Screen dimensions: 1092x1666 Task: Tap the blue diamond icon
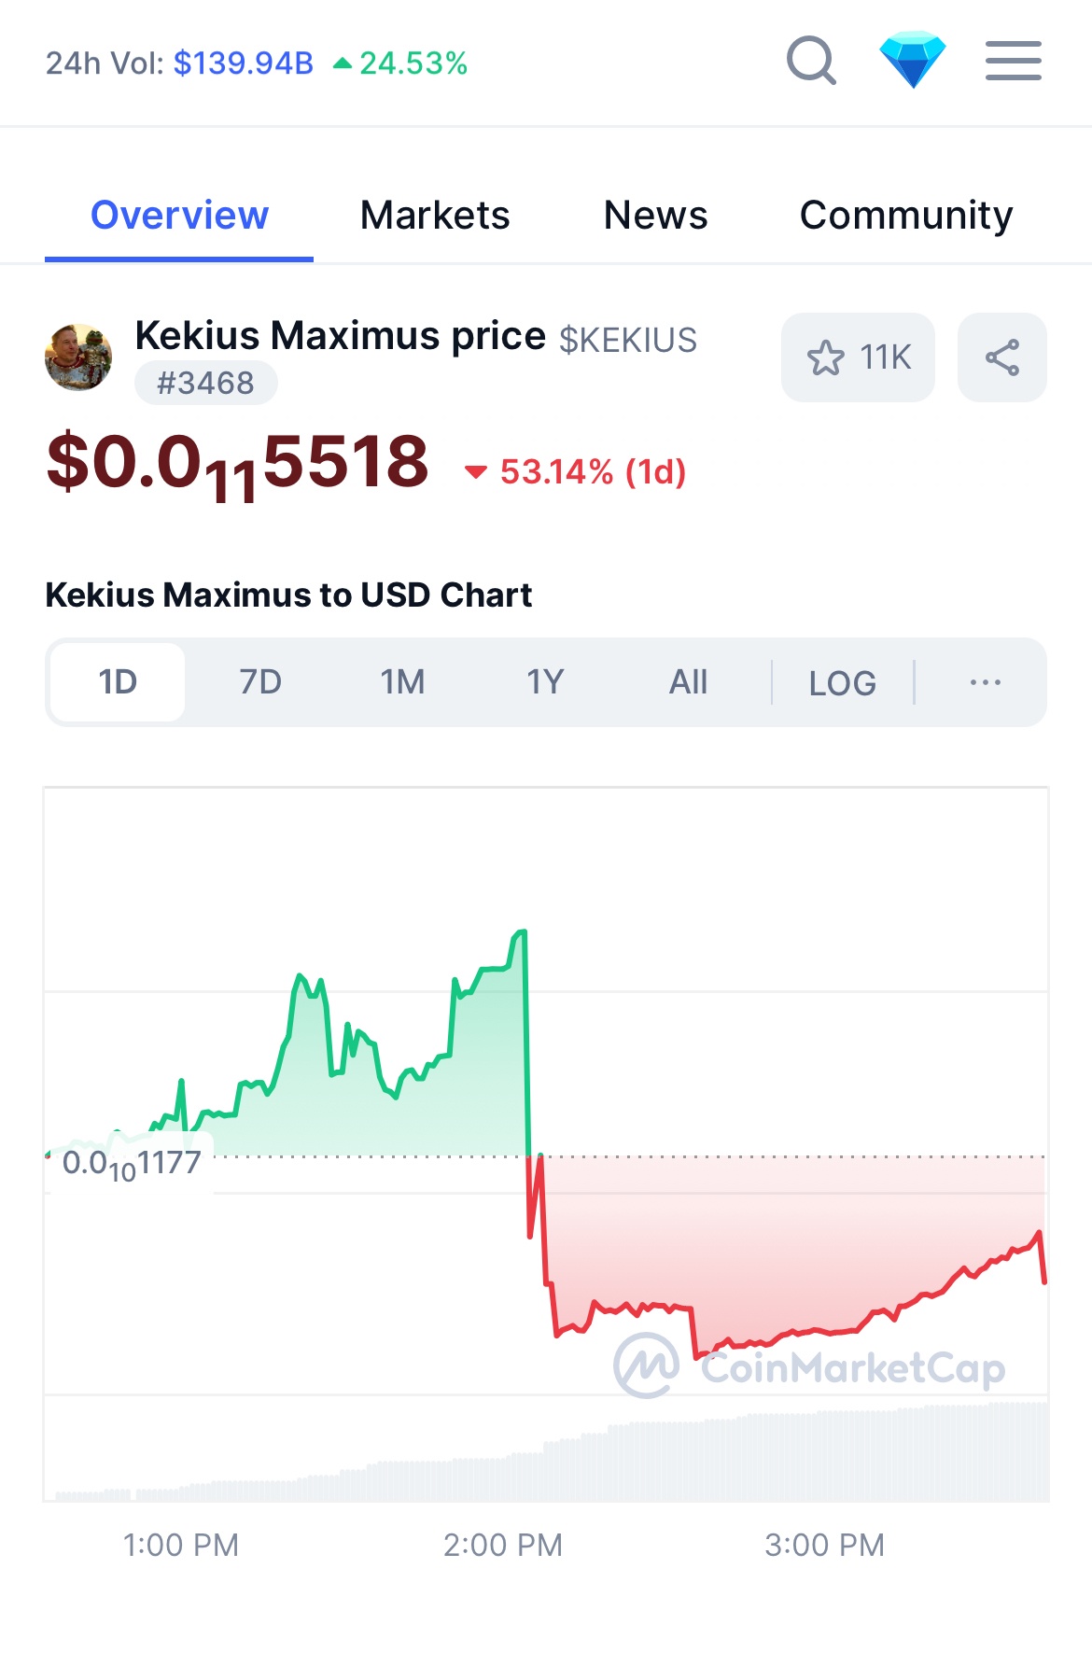coord(912,60)
